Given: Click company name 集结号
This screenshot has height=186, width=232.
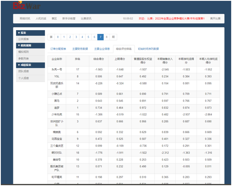Looking at the screenshot, I should click(57, 160).
